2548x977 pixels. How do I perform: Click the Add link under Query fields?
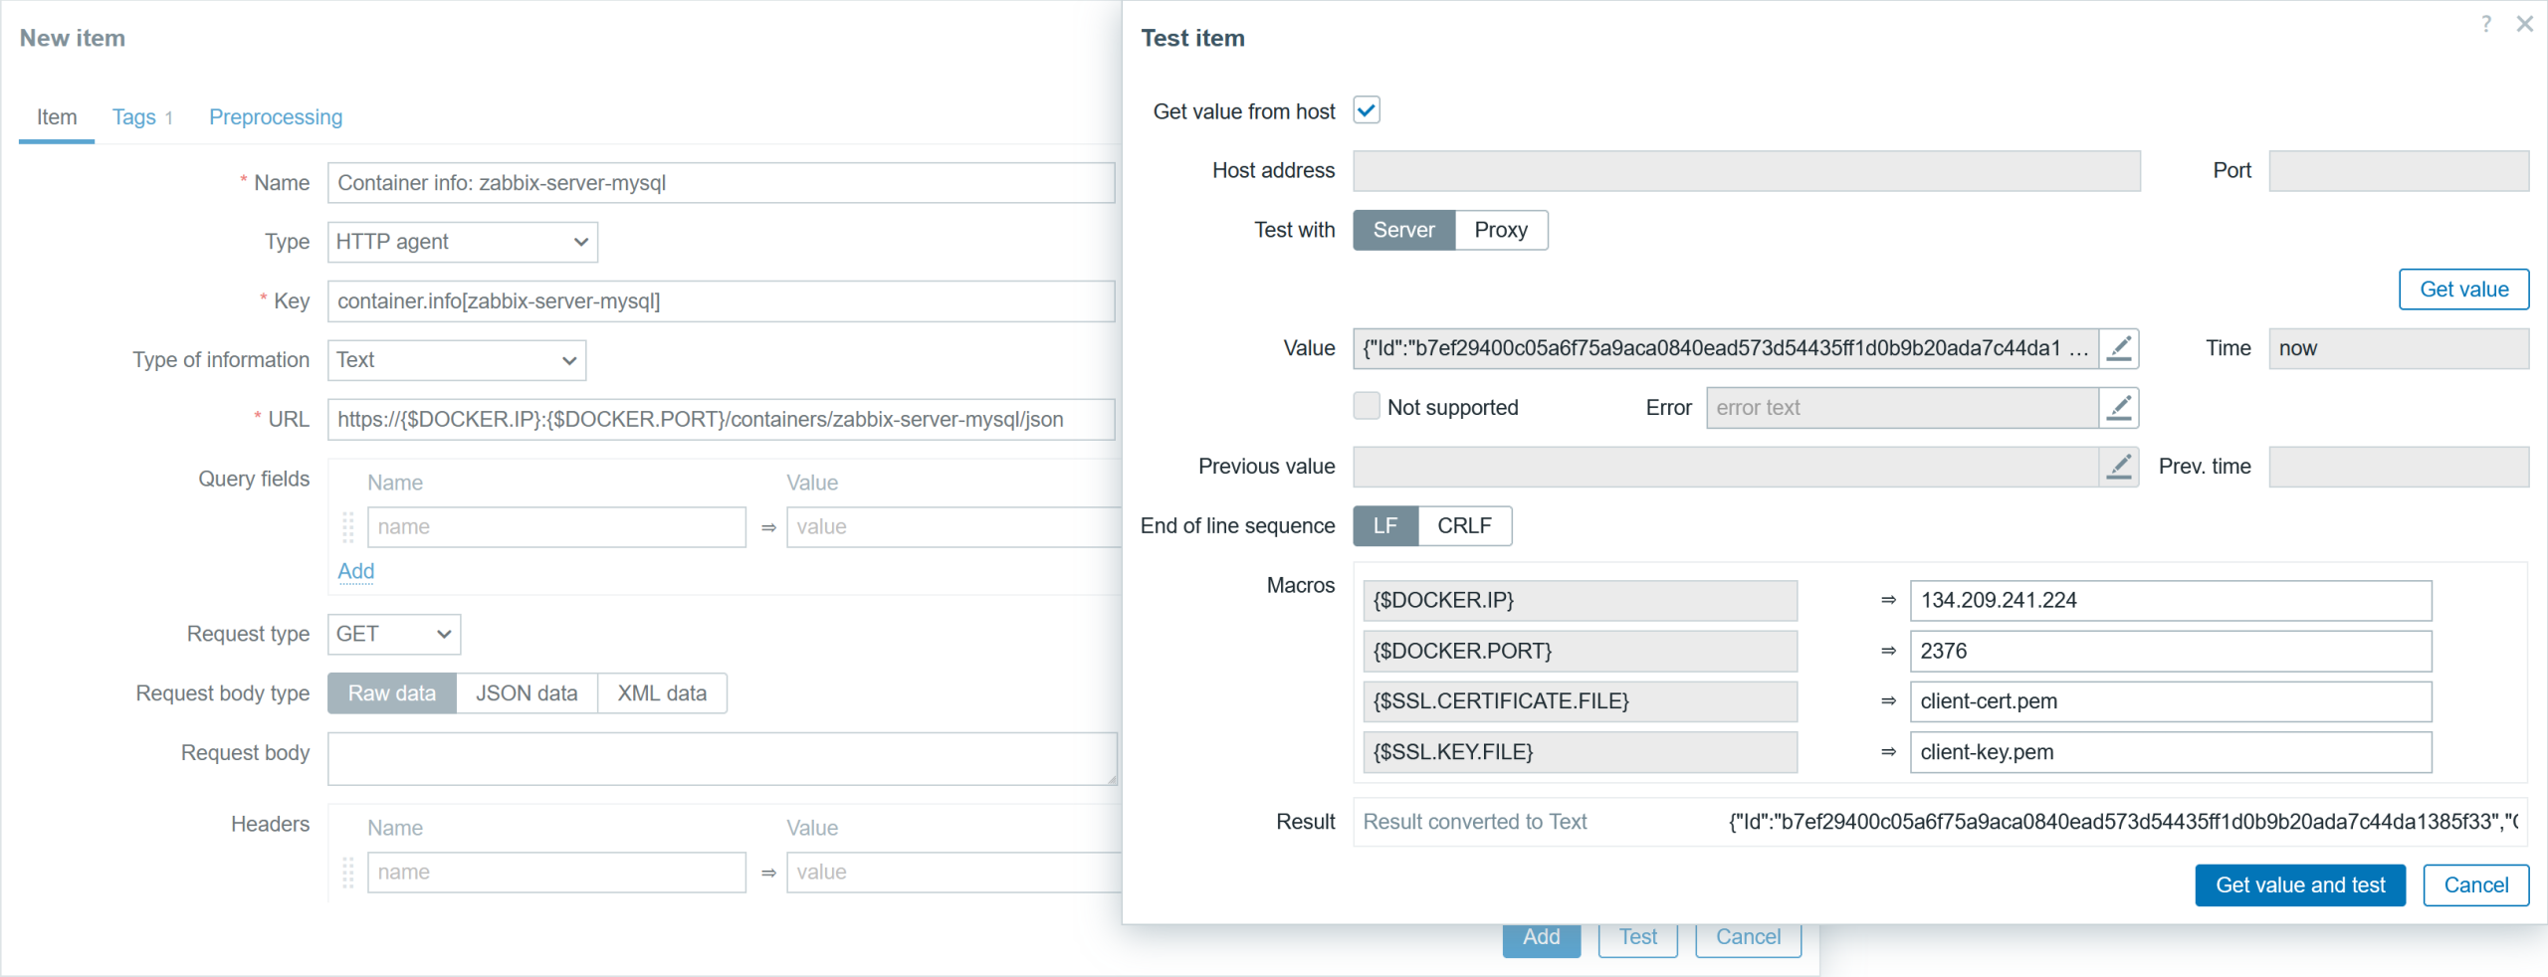[x=355, y=571]
